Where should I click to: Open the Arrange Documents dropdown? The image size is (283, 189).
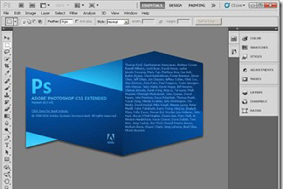(x=79, y=5)
